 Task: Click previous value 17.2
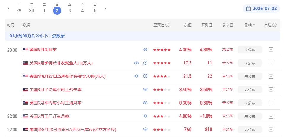[187, 63]
